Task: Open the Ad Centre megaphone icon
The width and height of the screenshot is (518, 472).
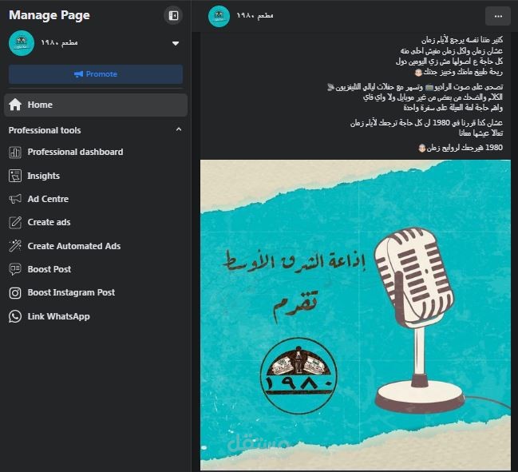Action: click(15, 199)
